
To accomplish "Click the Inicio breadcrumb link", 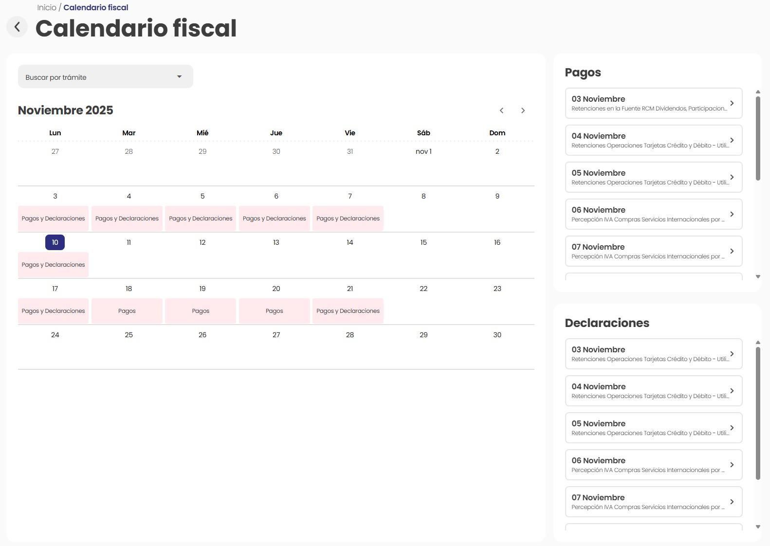I will 47,7.
